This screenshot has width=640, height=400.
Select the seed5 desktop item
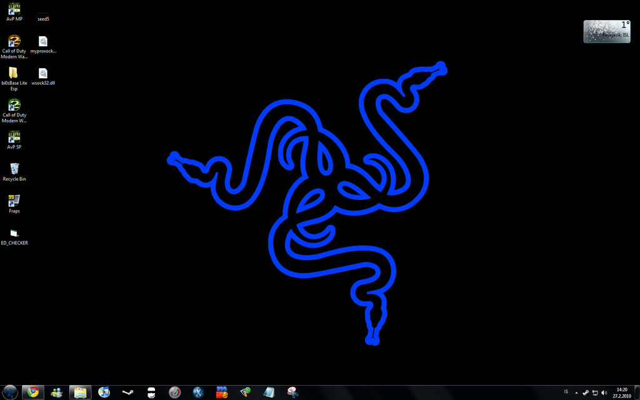click(43, 16)
